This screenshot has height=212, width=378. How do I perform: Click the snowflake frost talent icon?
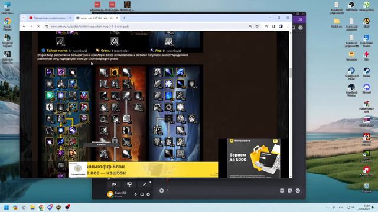[x=169, y=84]
